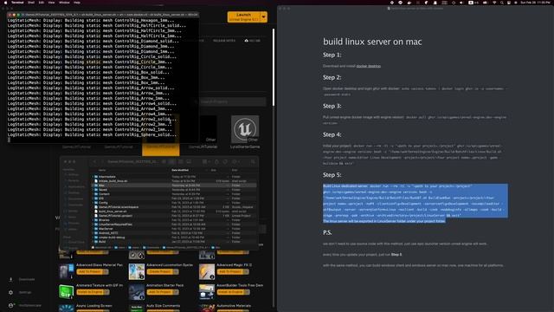Click Animation Starter Pack thumbnail
The width and height of the screenshot is (554, 312).
[137, 292]
